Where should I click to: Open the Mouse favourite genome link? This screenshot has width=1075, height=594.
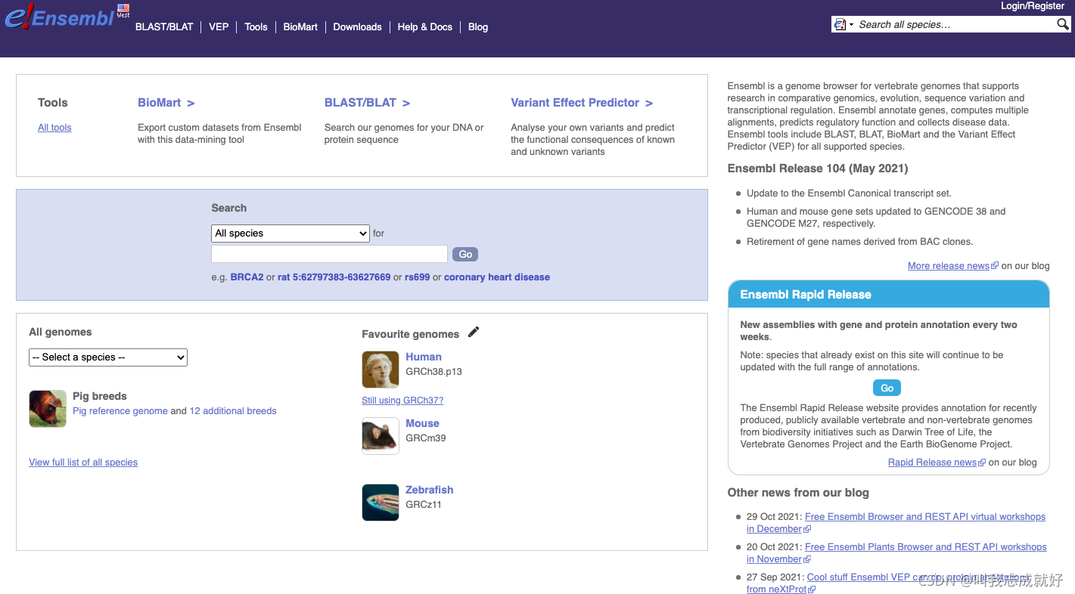click(422, 423)
